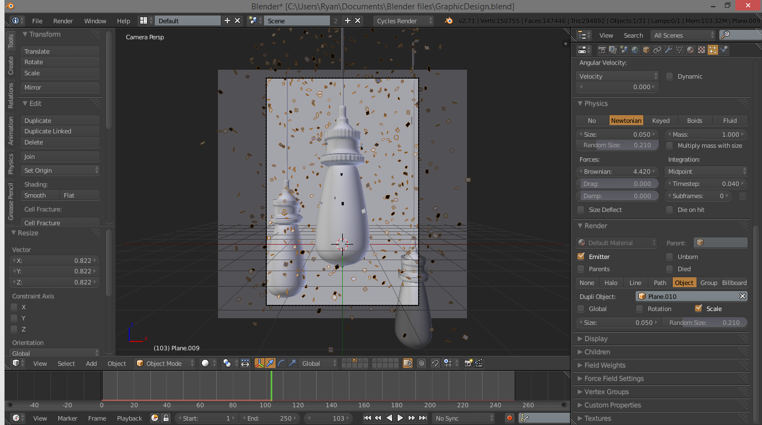Click the timeline record button

tap(510, 418)
